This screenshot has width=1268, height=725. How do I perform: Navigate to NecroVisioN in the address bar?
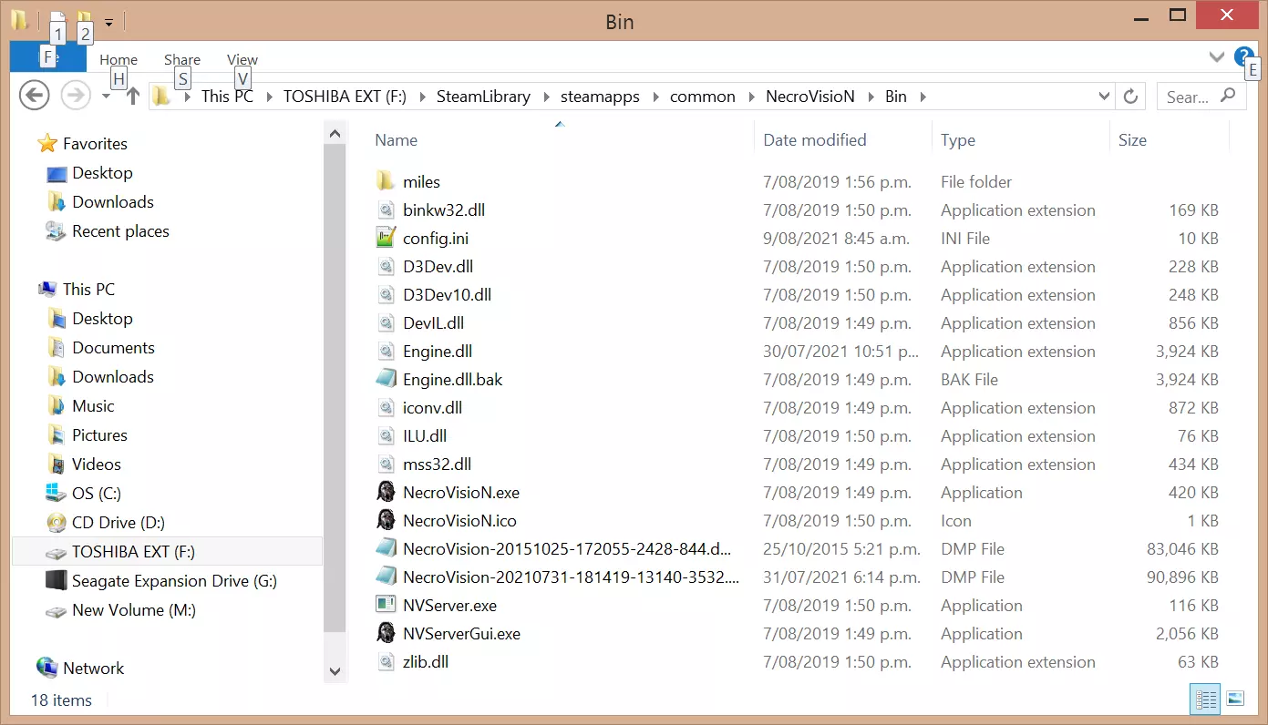(810, 97)
